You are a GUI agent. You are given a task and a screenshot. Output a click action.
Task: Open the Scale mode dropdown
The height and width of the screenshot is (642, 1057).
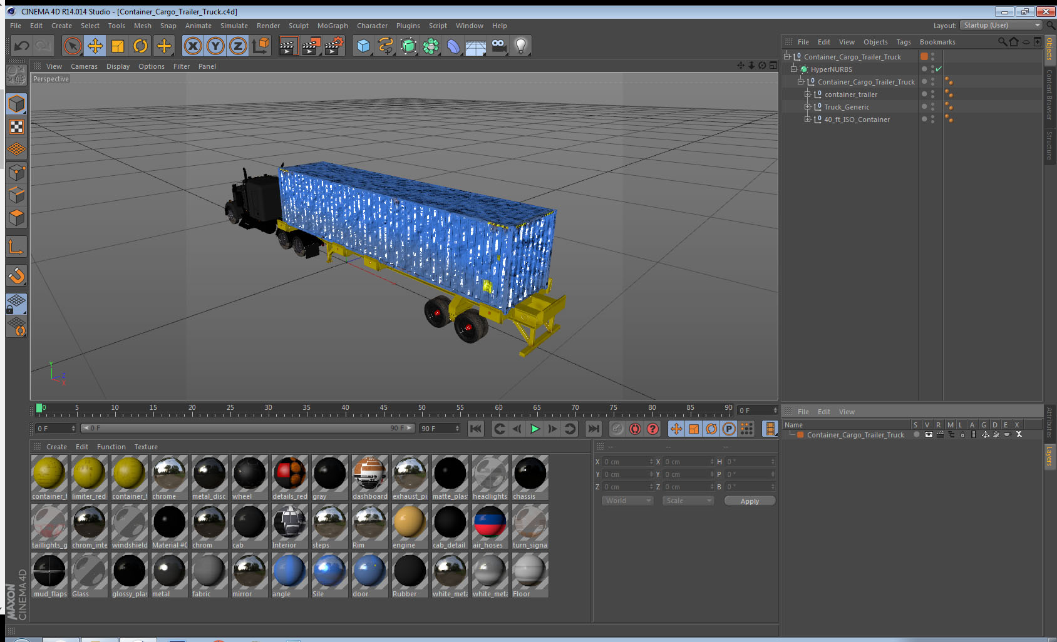tap(688, 501)
